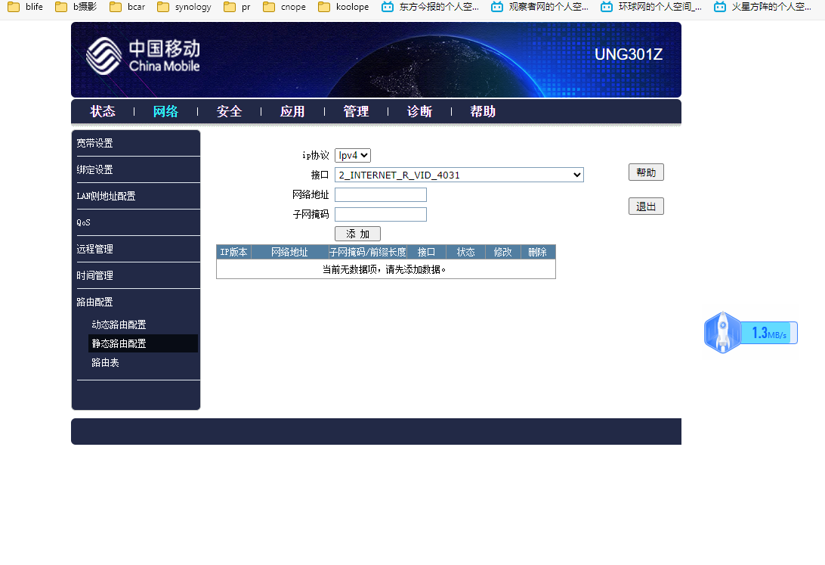Screen dimensions: 825x565
Task: Focus the 子网掩码 input field
Action: [x=381, y=215]
